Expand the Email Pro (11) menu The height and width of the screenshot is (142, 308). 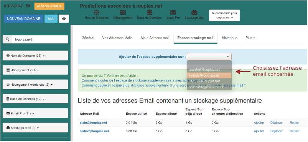click(x=35, y=113)
